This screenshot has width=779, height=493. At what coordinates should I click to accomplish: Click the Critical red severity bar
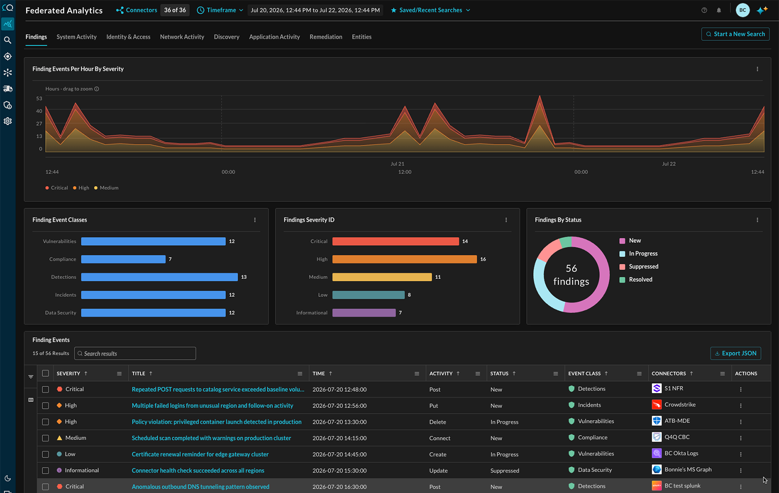click(x=395, y=241)
